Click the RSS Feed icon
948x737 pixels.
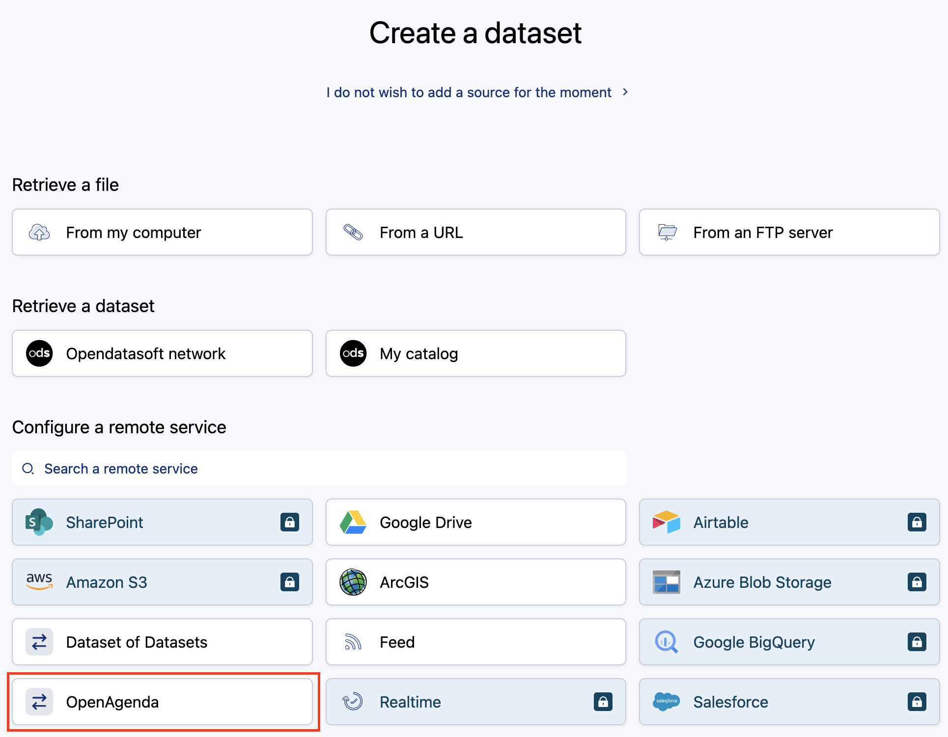click(x=353, y=642)
